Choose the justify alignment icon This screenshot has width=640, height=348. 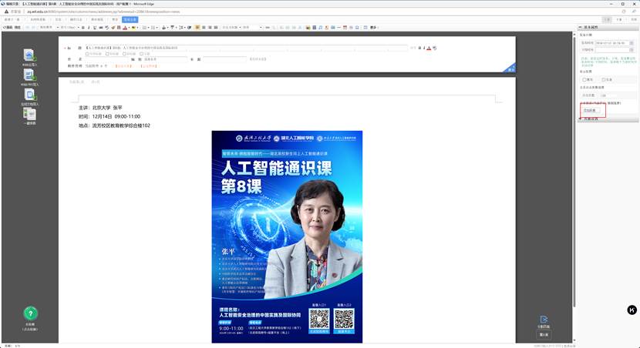(x=216, y=27)
